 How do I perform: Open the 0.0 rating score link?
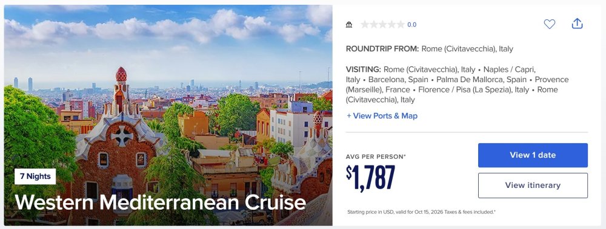click(412, 25)
